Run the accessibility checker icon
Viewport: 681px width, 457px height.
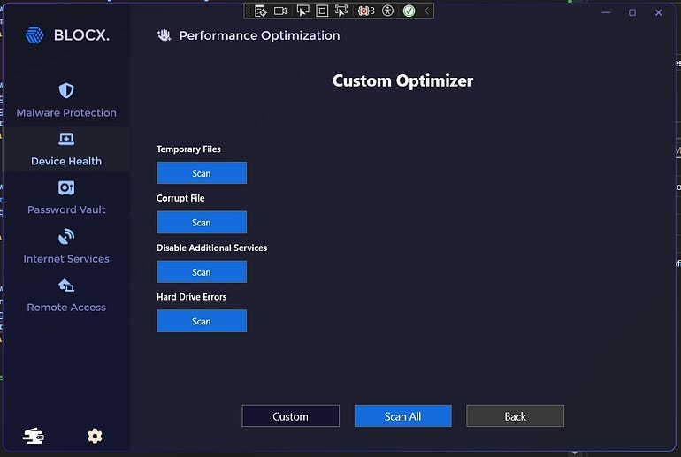[x=387, y=11]
